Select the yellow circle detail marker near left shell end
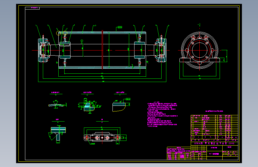Screen dimensions: 258x167 (58, 33)
